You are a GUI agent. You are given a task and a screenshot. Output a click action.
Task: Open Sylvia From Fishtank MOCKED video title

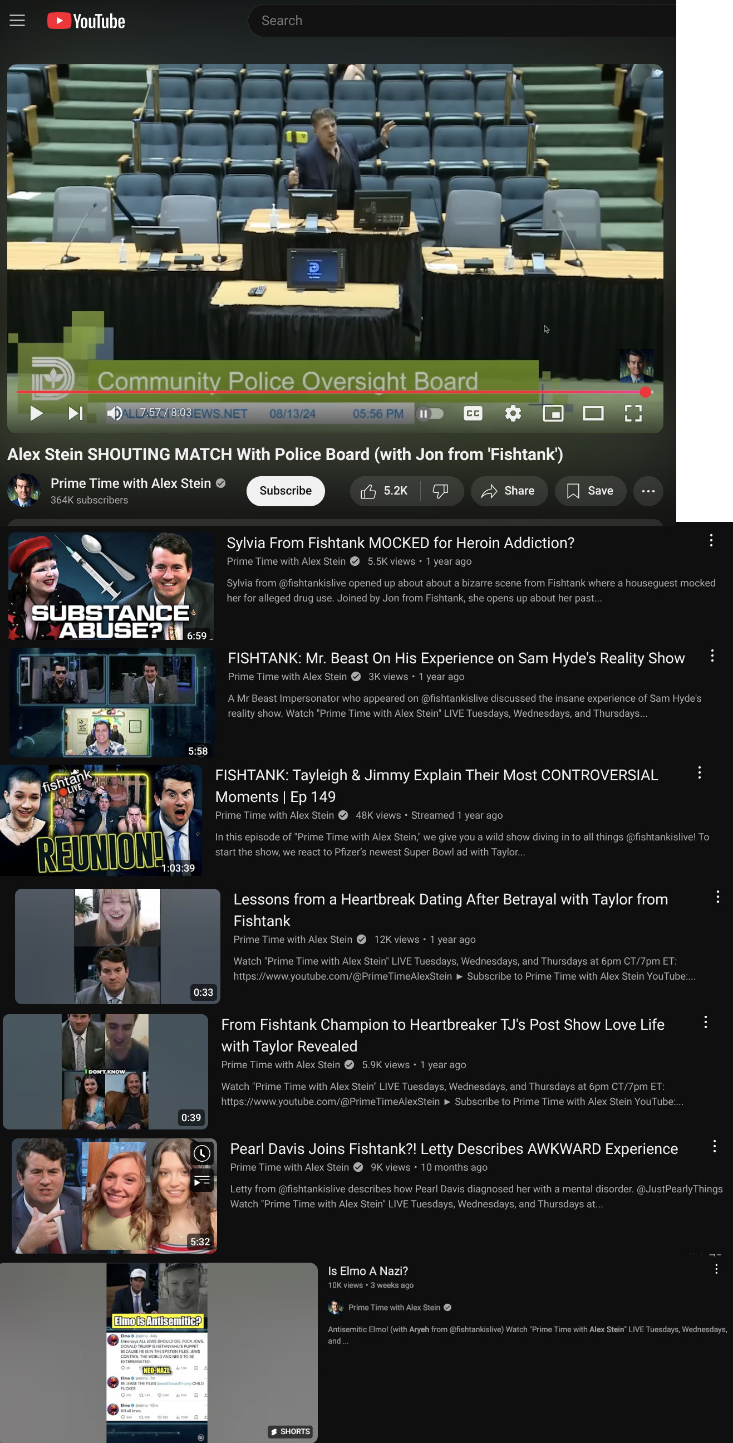(400, 543)
